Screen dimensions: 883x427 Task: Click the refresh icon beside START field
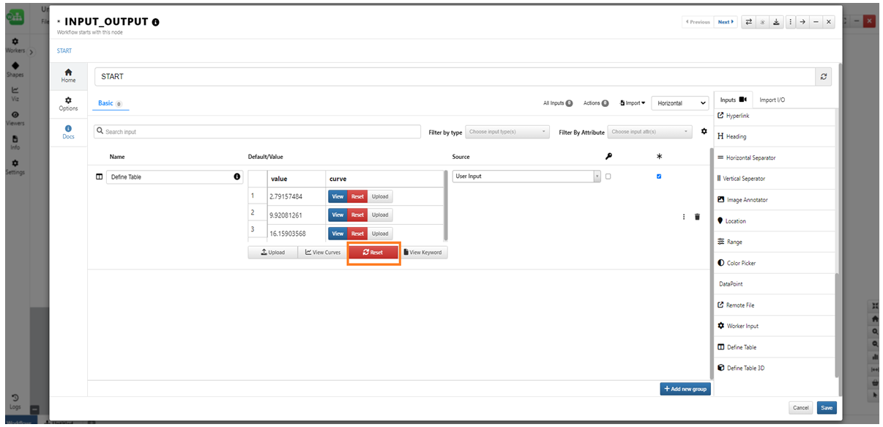pyautogui.click(x=824, y=77)
